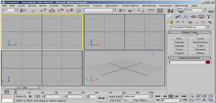Screen dimensions: 216x103
Task: Select the Space Warps category icon
Action: click(203, 22)
